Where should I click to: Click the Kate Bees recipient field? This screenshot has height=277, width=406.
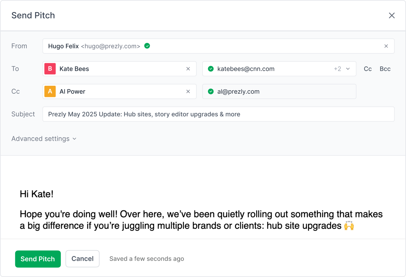120,69
